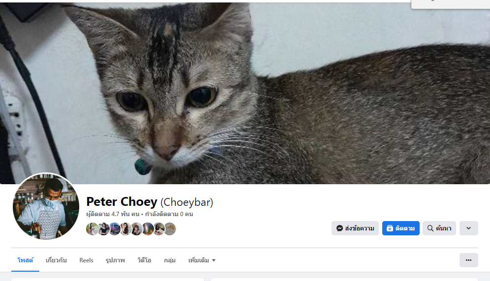
Task: Select the โพสต์ tab
Action: 25,260
